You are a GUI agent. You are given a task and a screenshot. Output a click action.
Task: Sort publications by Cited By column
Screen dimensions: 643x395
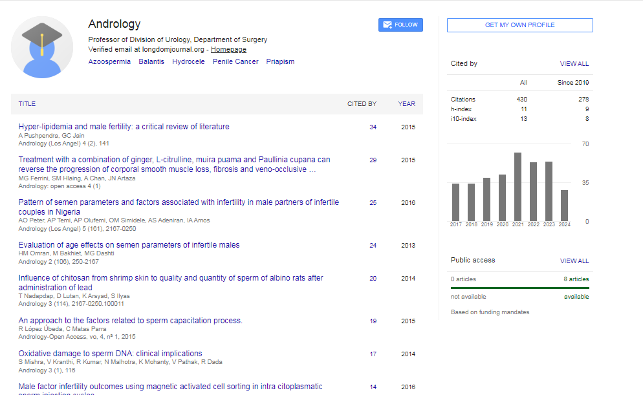pyautogui.click(x=362, y=103)
